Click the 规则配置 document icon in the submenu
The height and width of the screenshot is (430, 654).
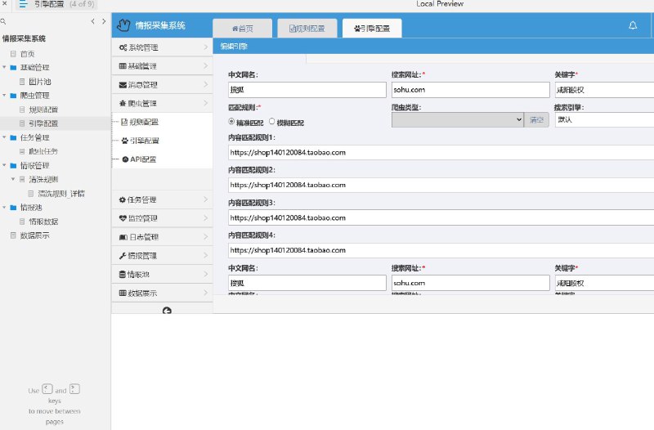pyautogui.click(x=124, y=122)
